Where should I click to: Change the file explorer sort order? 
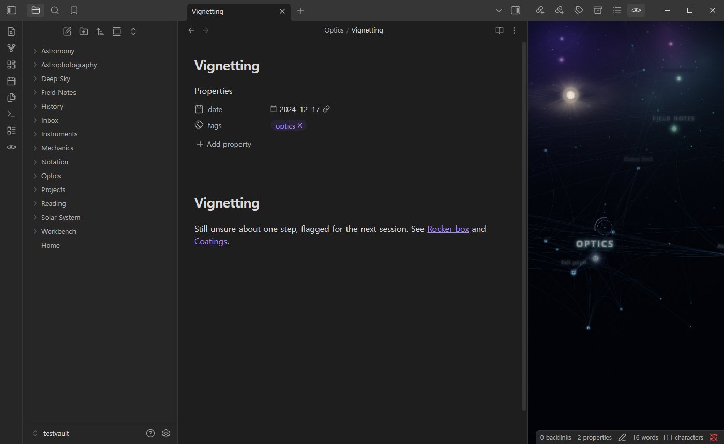[x=100, y=31]
